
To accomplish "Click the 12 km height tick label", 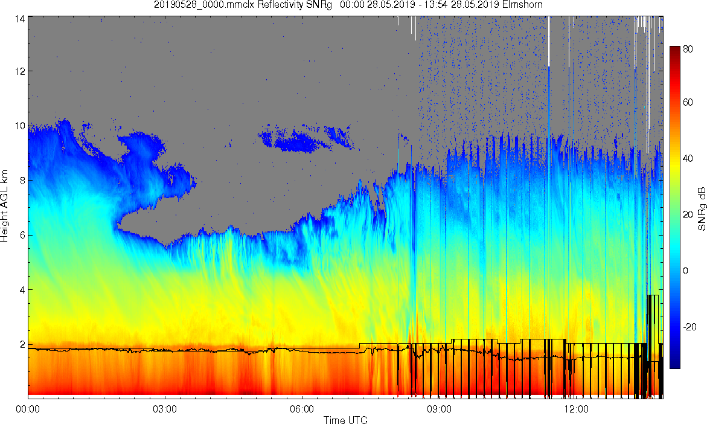I will point(20,71).
